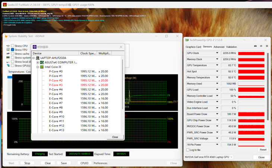Click the motherboard icon of ASUSTeK node
272x168 pixels.
click(42, 62)
